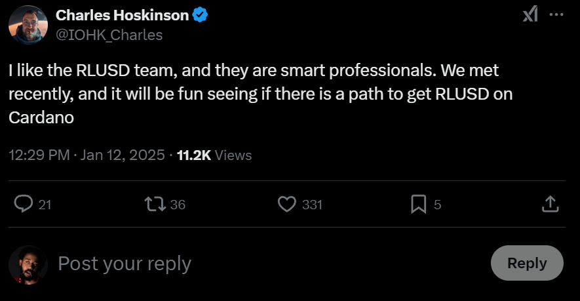
Task: Open Charles Hoskinson's profile picture
Action: [x=28, y=25]
